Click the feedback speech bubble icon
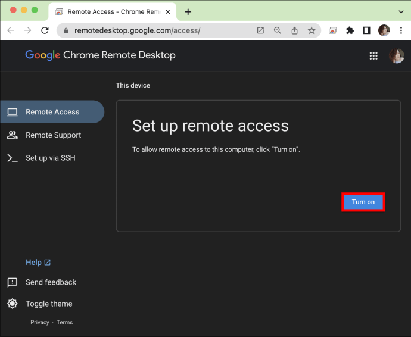This screenshot has width=411, height=337. 13,282
